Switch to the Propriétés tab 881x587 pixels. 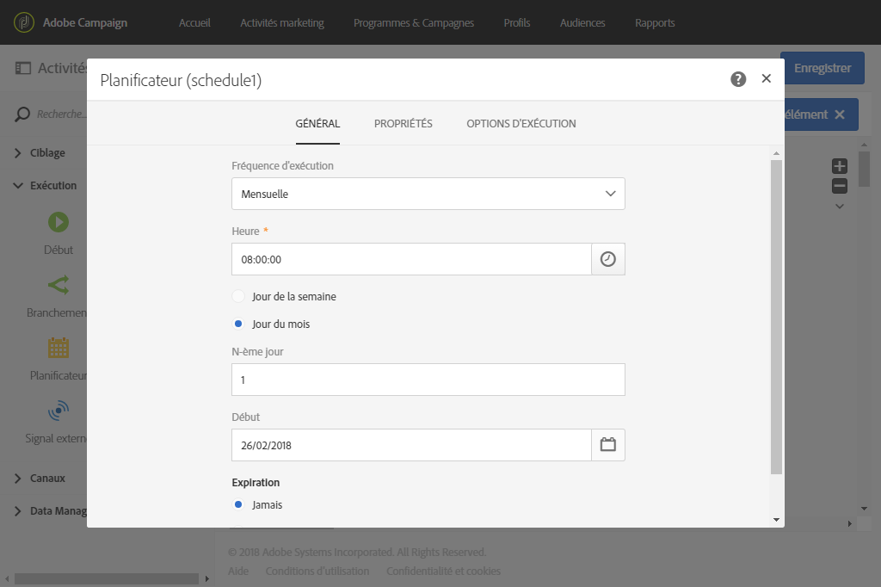pos(404,124)
